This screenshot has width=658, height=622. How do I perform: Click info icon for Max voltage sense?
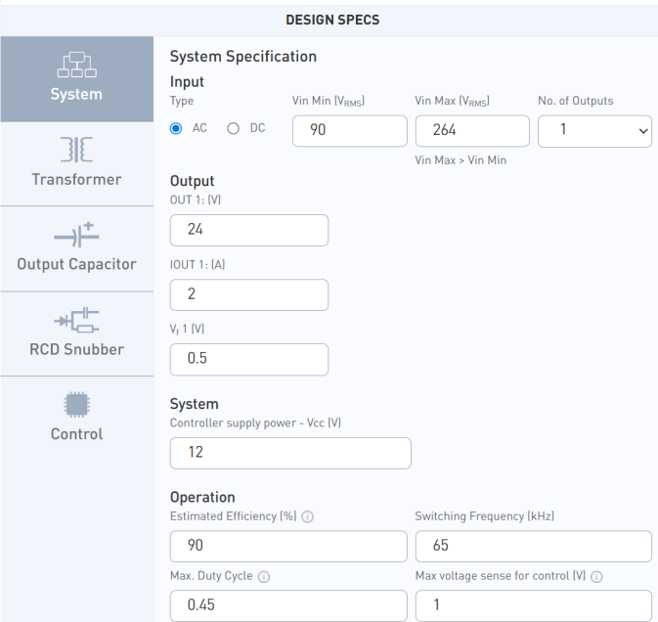[x=597, y=577]
